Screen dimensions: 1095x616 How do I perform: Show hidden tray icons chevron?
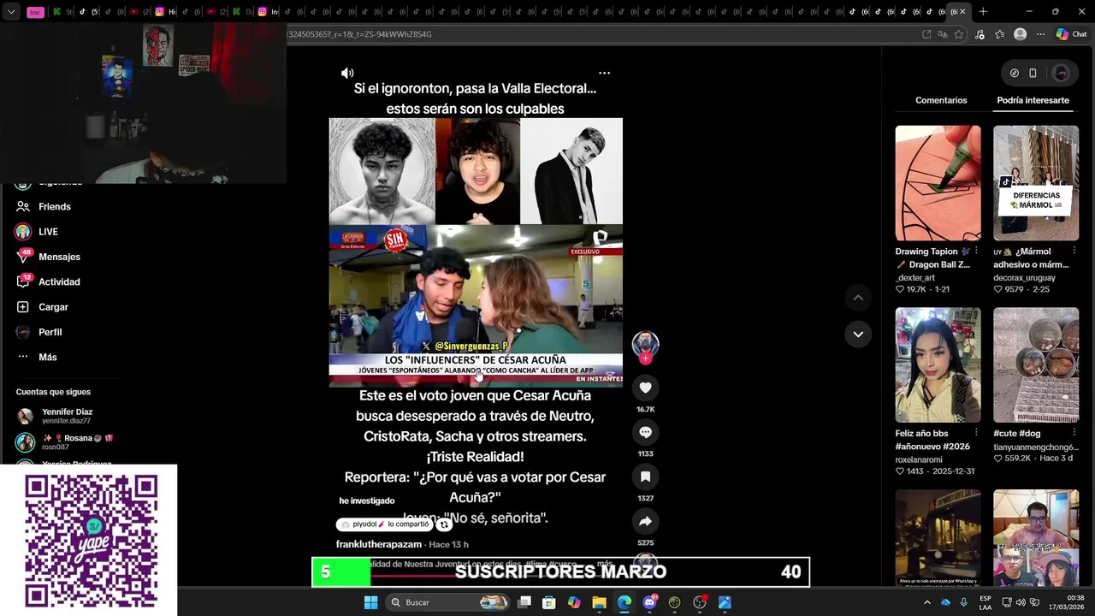pyautogui.click(x=926, y=602)
